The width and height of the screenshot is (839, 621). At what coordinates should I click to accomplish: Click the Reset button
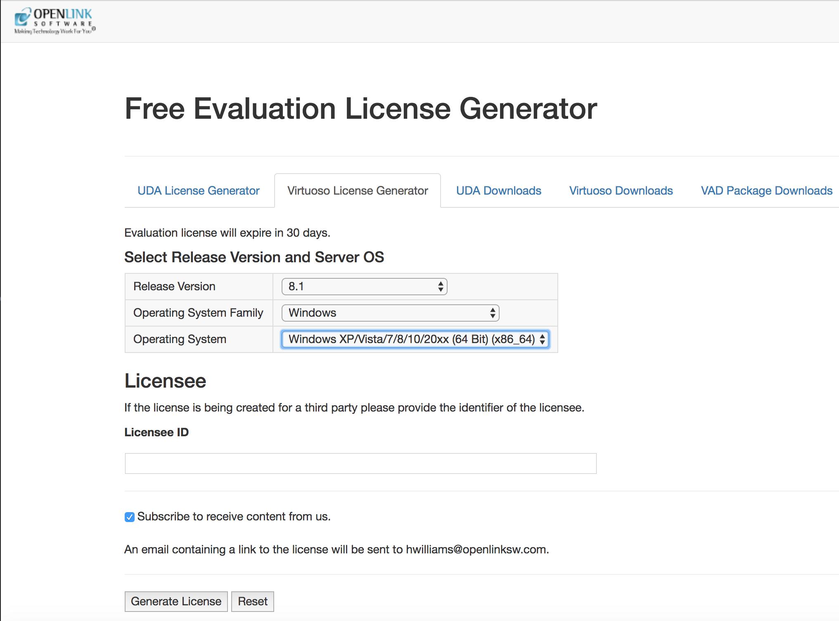point(253,602)
